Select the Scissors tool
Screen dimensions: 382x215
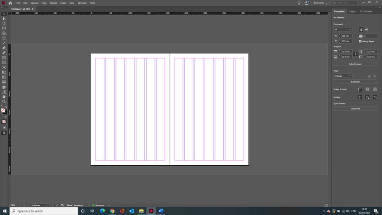coord(4,67)
